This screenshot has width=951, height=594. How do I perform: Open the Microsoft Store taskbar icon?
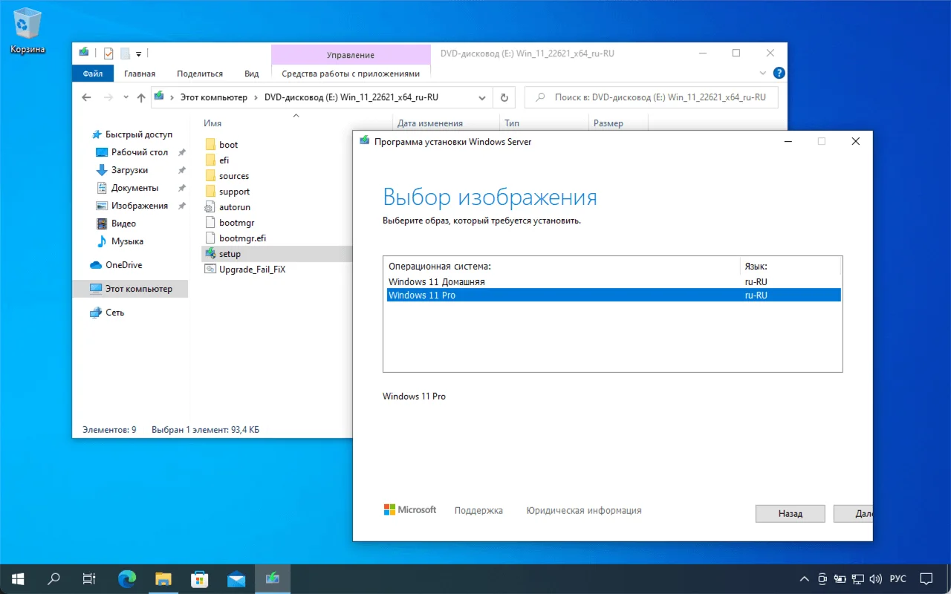tap(200, 578)
